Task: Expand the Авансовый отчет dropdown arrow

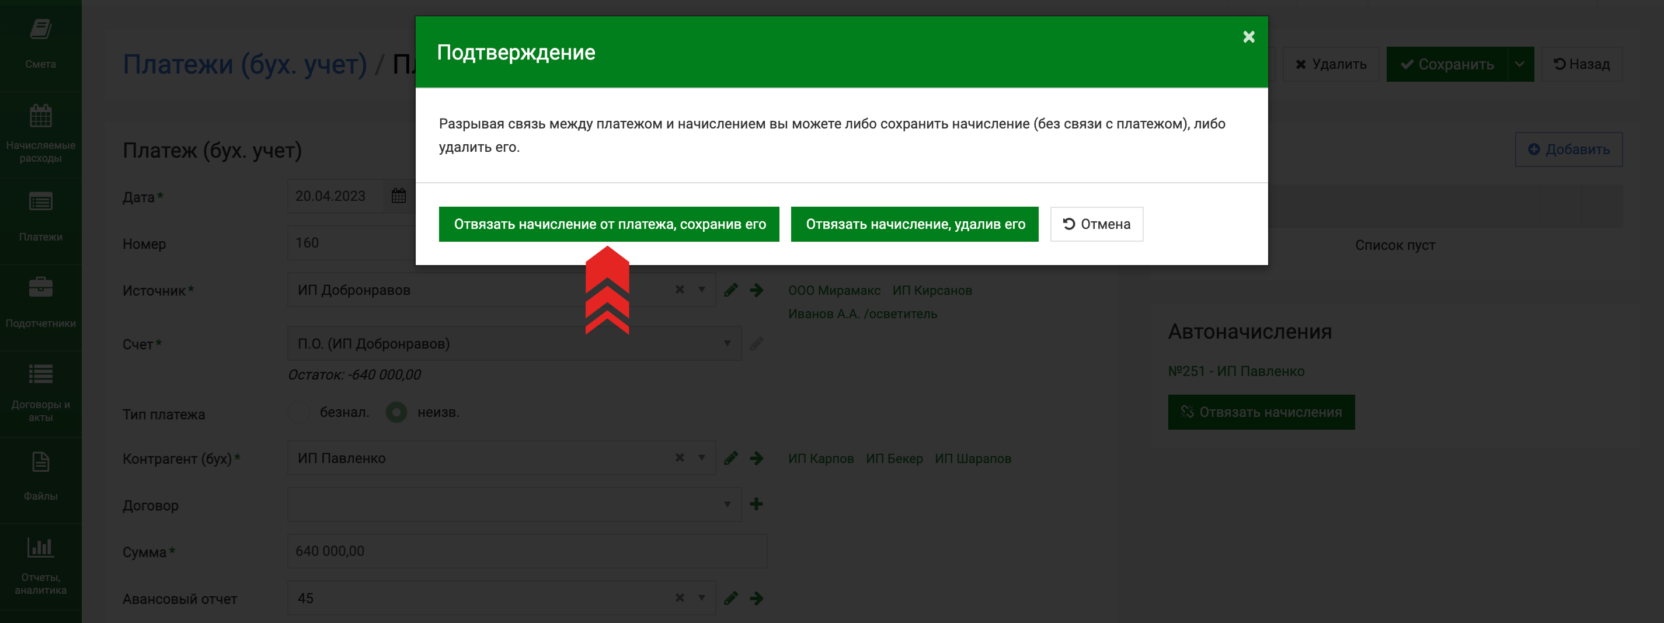Action: 702,598
